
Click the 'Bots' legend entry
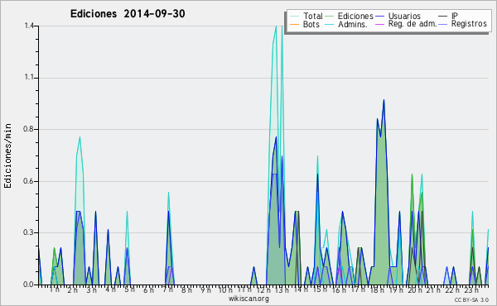click(305, 24)
